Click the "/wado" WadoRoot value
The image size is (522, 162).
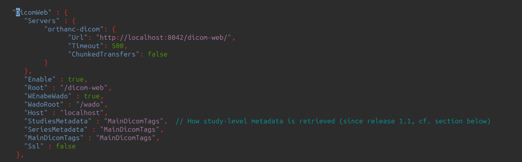(x=90, y=104)
